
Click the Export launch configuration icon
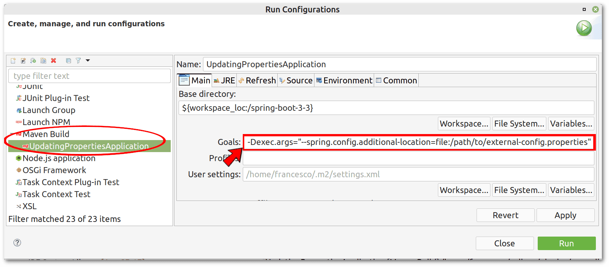tap(33, 60)
